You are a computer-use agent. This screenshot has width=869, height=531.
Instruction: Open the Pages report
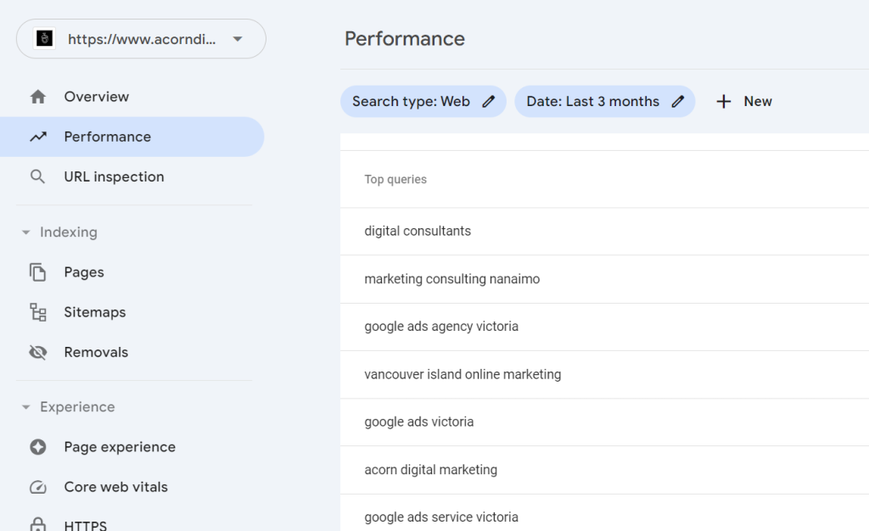[84, 272]
